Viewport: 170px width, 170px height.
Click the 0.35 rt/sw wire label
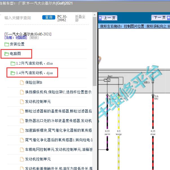tap(153, 133)
